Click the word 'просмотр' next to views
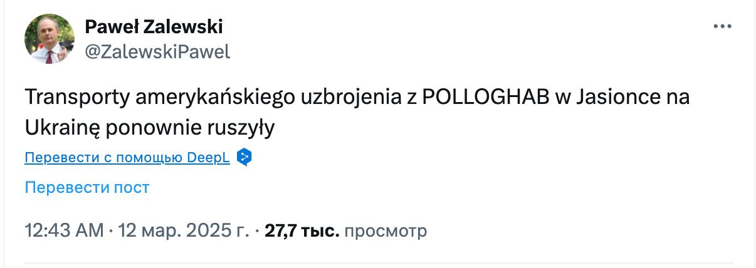This screenshot has width=756, height=268. 386,231
